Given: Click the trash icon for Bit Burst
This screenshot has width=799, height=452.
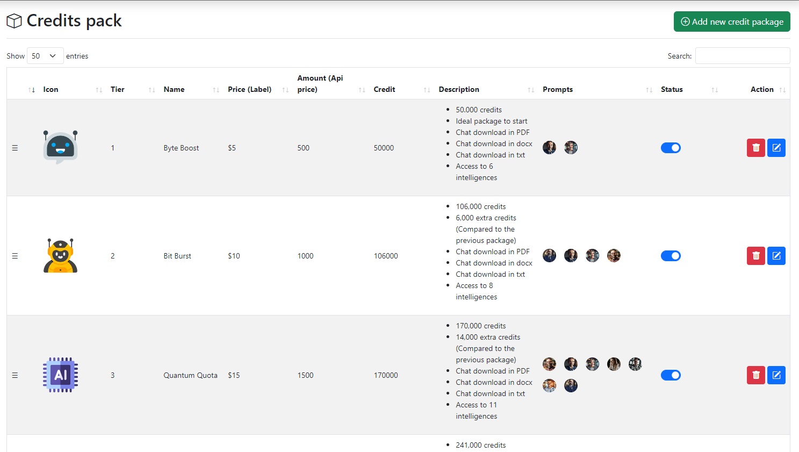Looking at the screenshot, I should (x=755, y=256).
